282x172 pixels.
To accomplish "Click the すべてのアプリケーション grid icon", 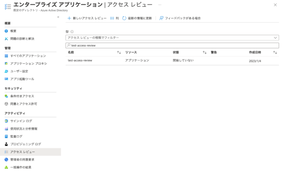I will [x=6, y=56].
